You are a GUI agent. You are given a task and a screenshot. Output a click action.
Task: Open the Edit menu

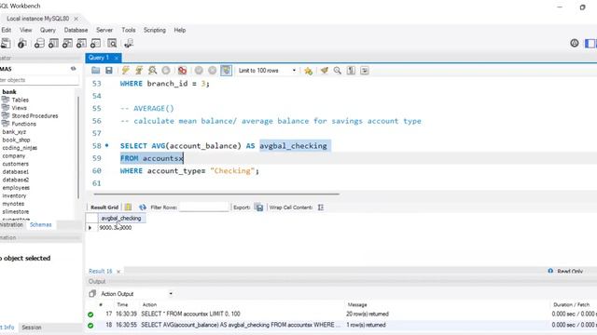(7, 30)
